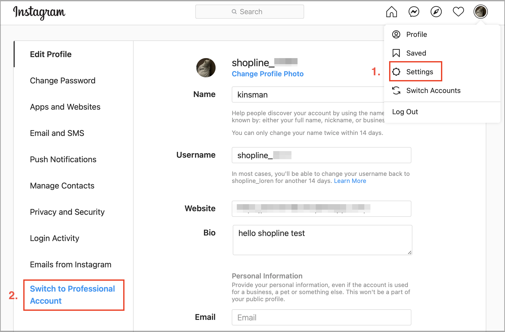
Task: Focus the Search bar
Action: tap(249, 11)
